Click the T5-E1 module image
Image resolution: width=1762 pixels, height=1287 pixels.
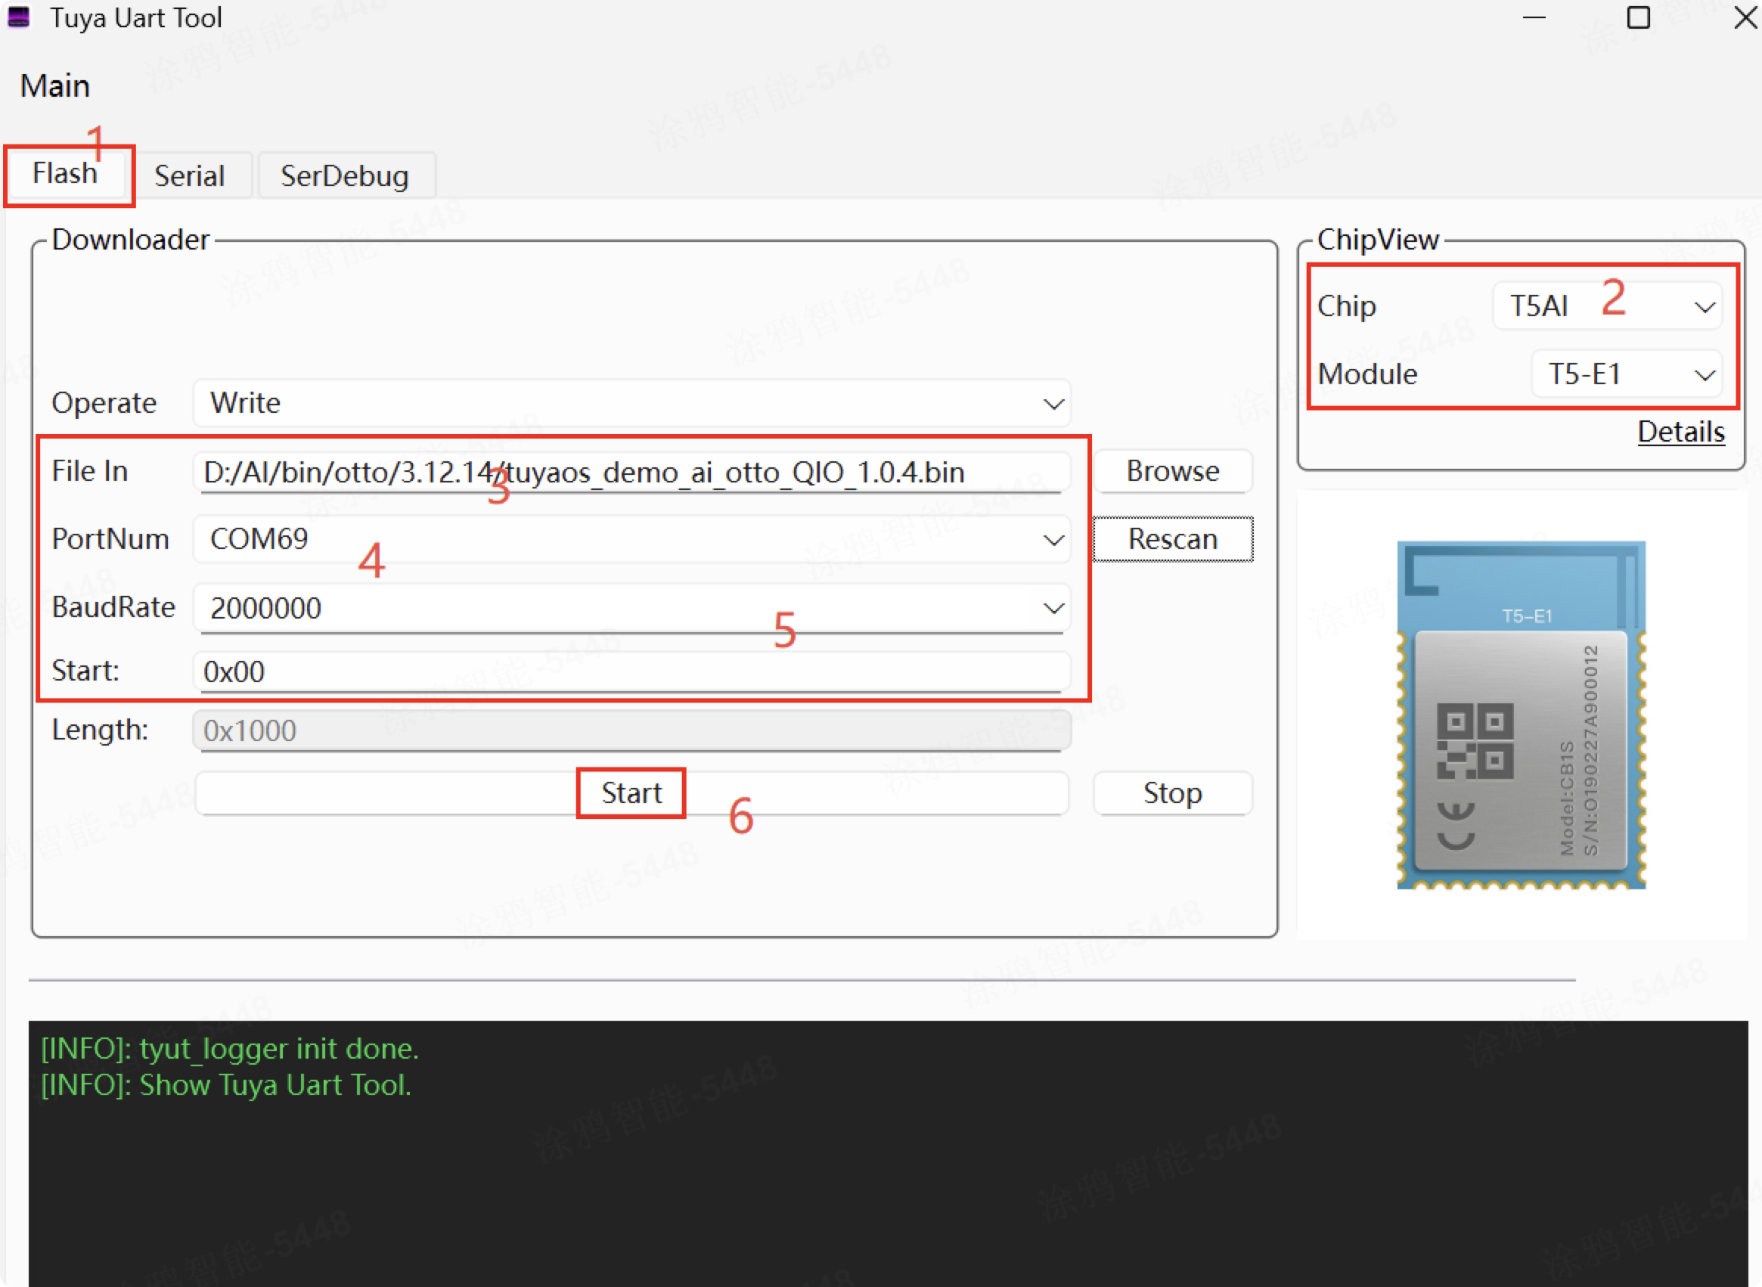pyautogui.click(x=1521, y=715)
